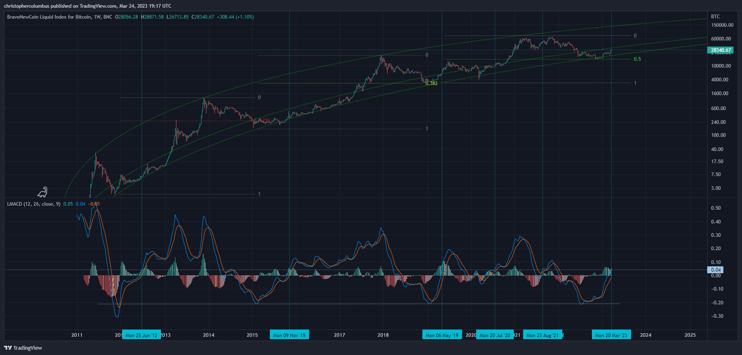Click the 1600.00 price axis label
742x355 pixels.
[x=720, y=94]
